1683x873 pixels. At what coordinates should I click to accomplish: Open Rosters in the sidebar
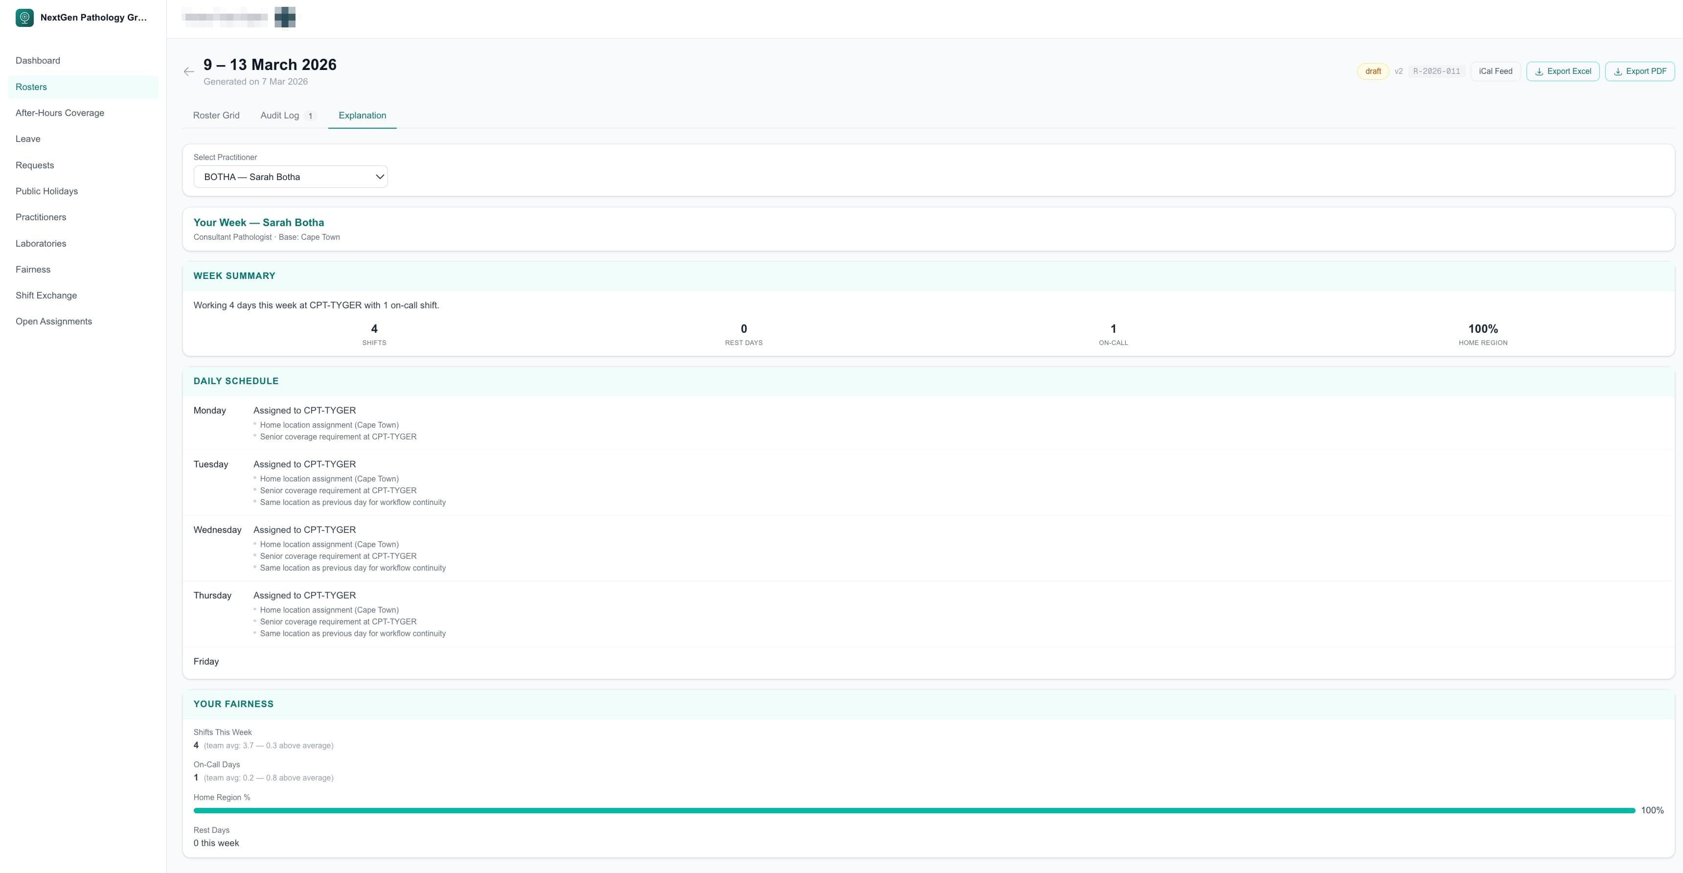click(x=31, y=86)
